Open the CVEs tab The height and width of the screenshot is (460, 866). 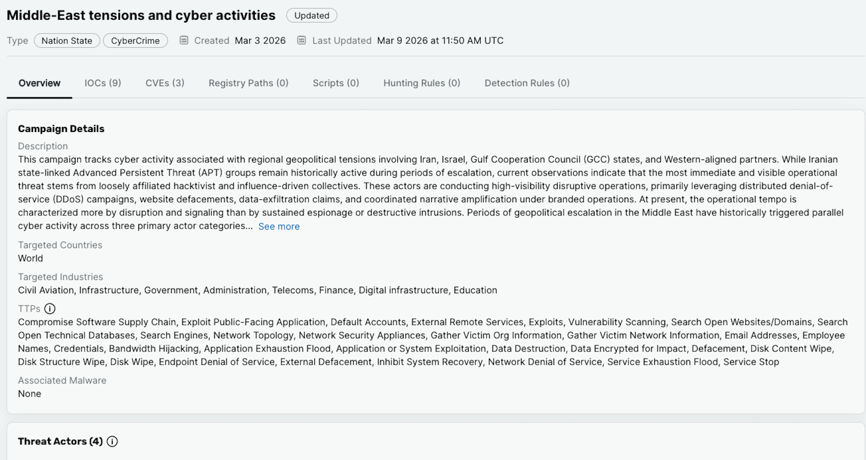[164, 83]
